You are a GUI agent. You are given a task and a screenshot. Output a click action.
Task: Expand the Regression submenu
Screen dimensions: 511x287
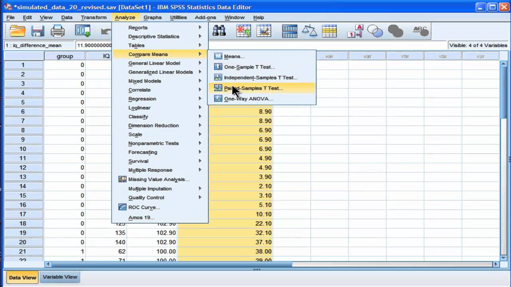coord(160,98)
